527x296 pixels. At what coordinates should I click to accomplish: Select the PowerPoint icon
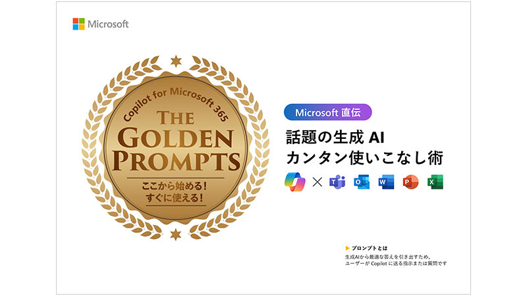410,182
